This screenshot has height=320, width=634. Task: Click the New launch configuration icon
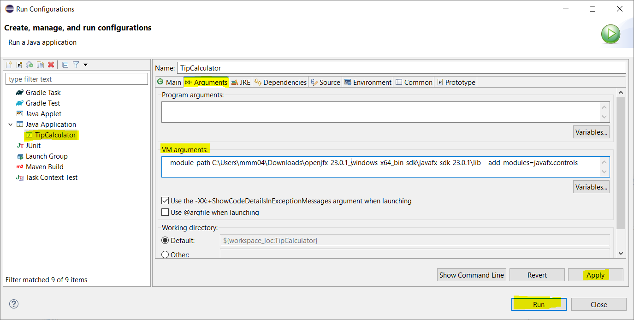[x=9, y=65]
